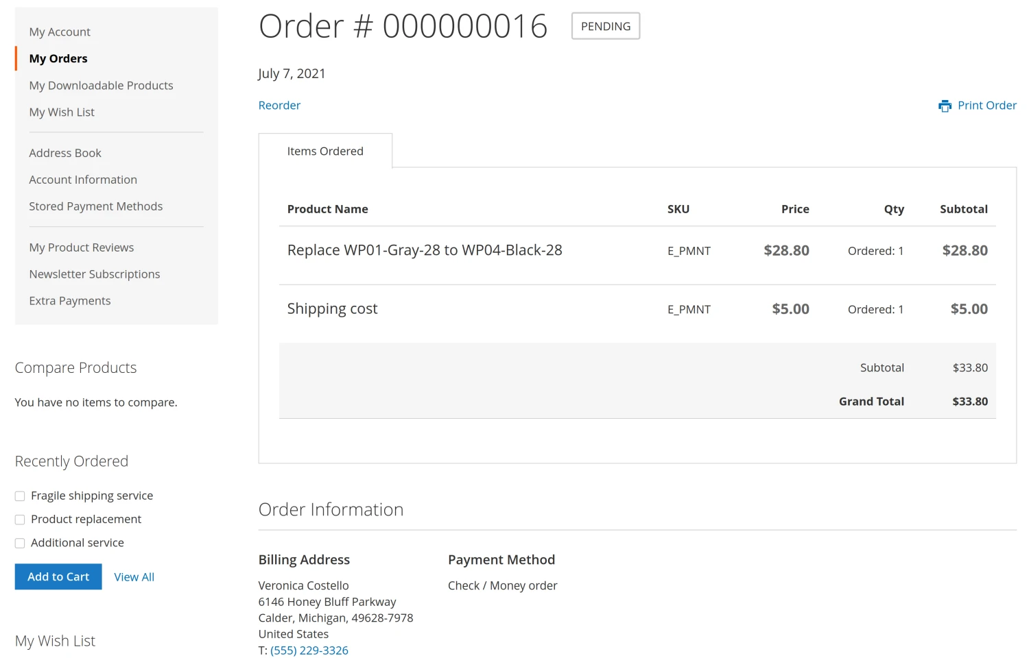The width and height of the screenshot is (1029, 669).
Task: Click View All recently ordered link
Action: tap(134, 577)
